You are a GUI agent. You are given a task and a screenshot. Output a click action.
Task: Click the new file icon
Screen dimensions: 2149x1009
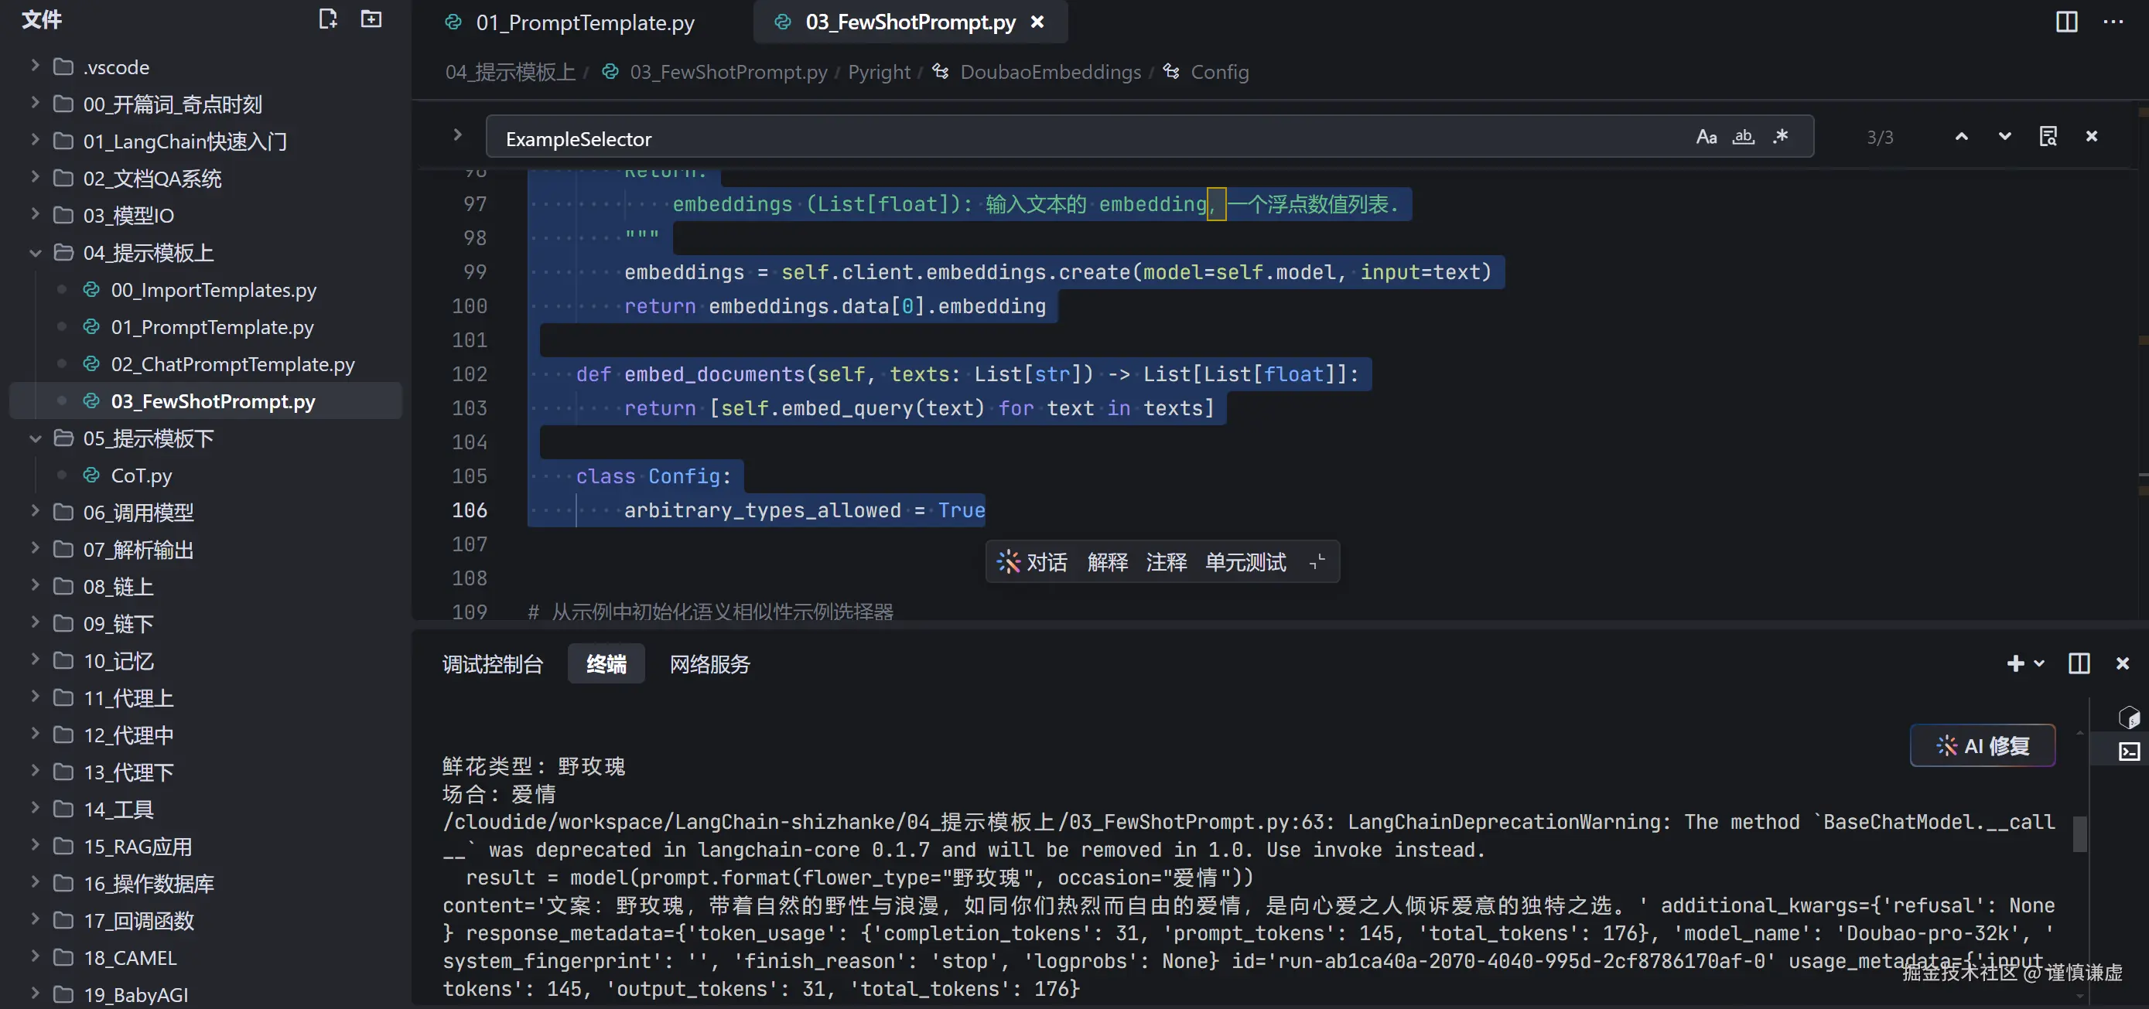pos(328,19)
